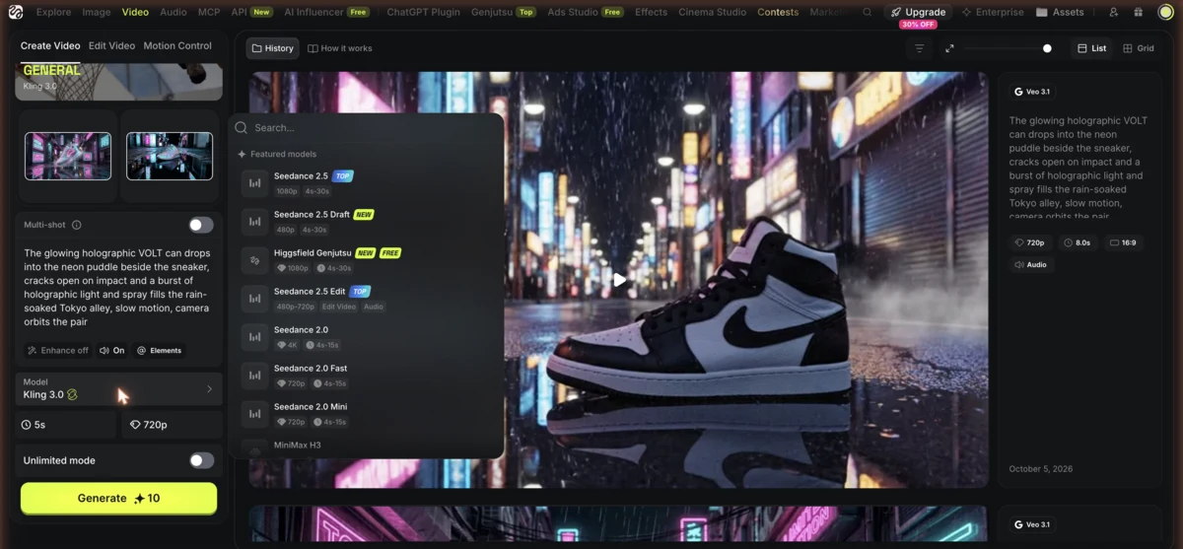Open the 5s duration dropdown

click(66, 425)
